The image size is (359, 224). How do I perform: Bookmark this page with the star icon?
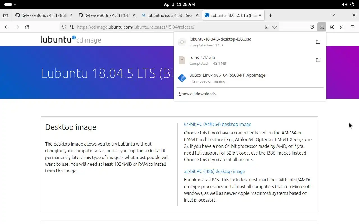tap(275, 27)
